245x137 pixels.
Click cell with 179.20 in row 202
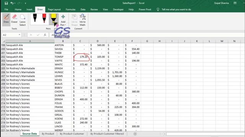coord(80,57)
